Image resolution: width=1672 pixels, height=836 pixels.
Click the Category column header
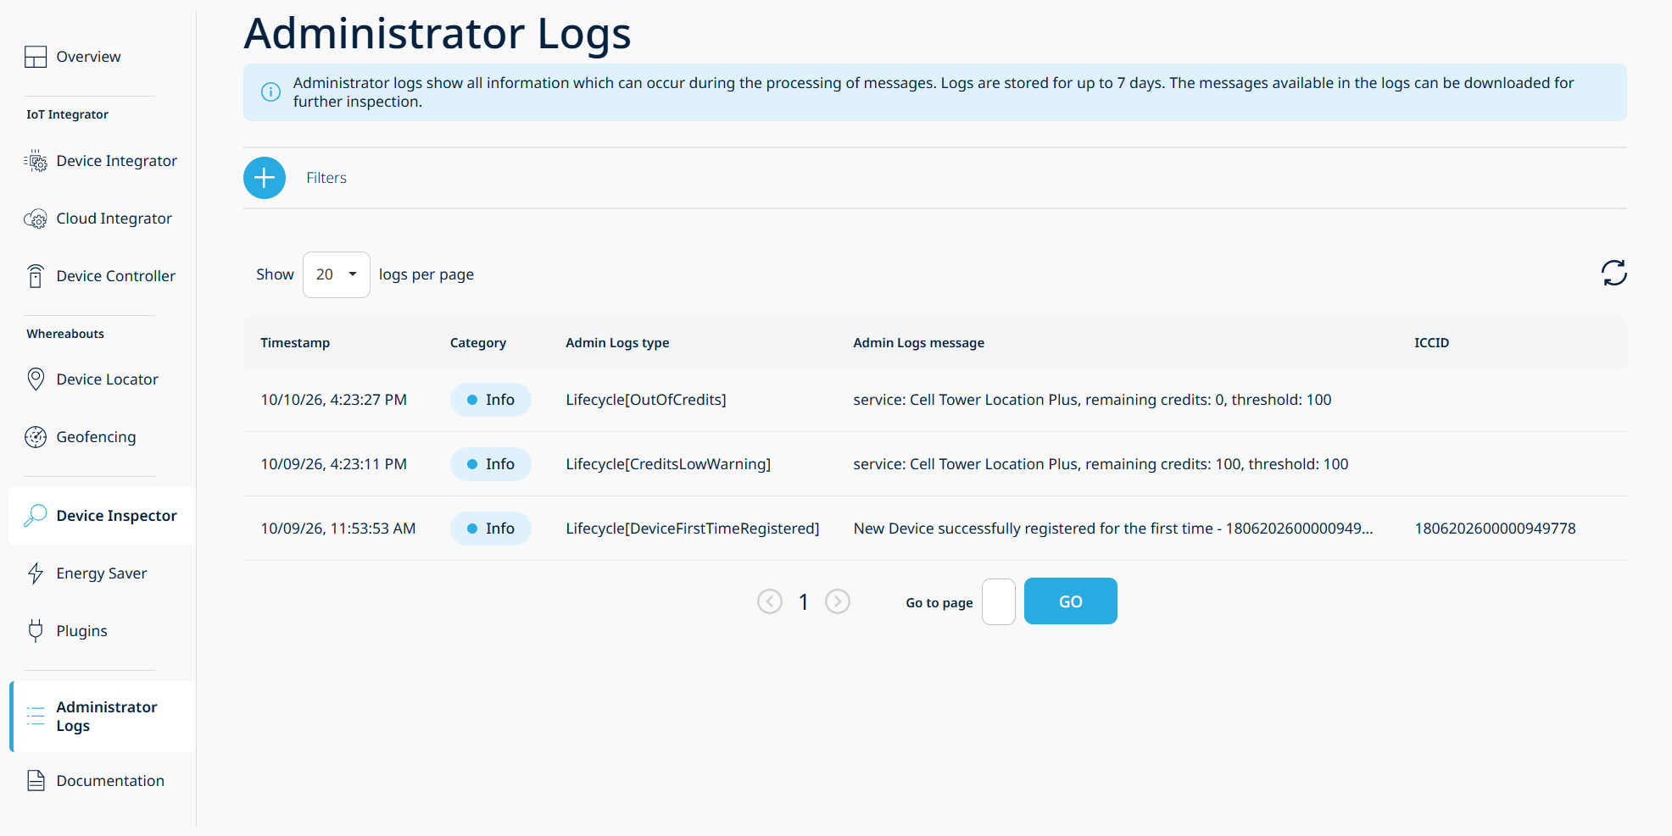[478, 343]
